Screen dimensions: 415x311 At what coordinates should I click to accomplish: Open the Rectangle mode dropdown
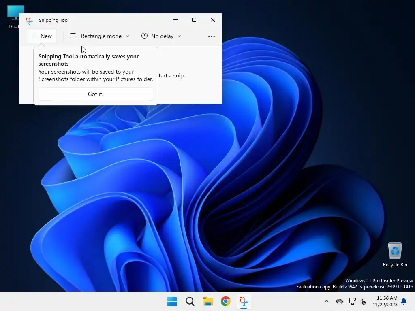[100, 36]
